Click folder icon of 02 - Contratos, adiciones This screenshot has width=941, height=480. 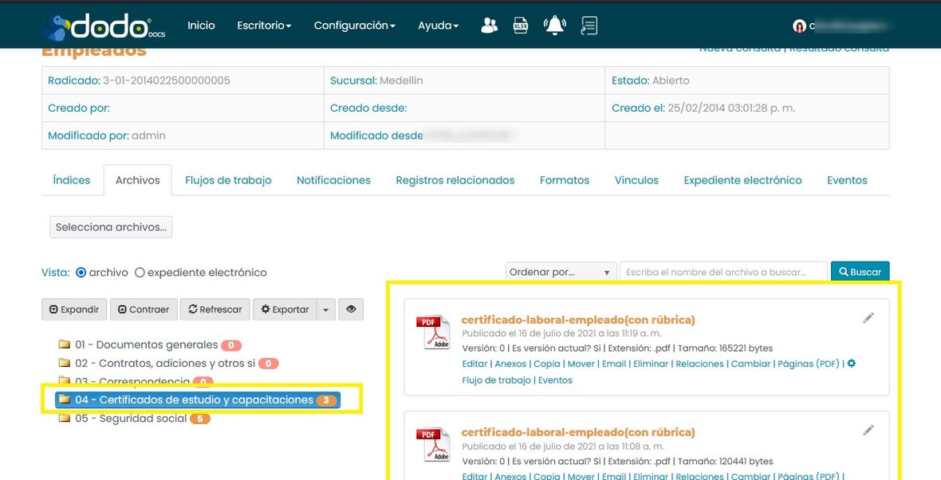pyautogui.click(x=65, y=363)
